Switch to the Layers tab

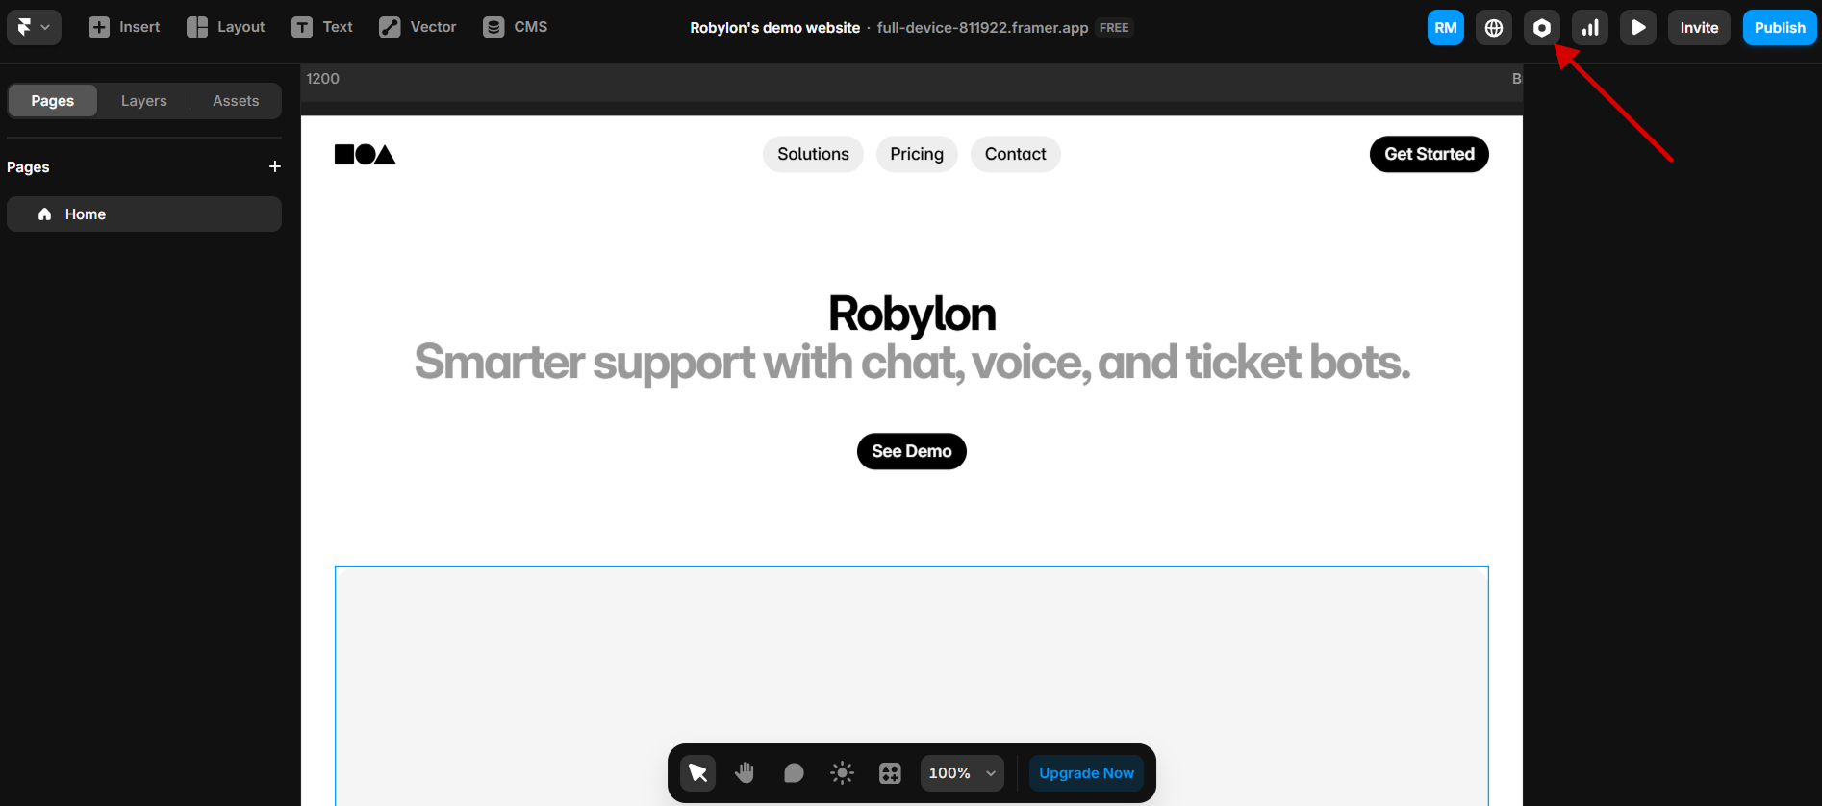pos(144,101)
